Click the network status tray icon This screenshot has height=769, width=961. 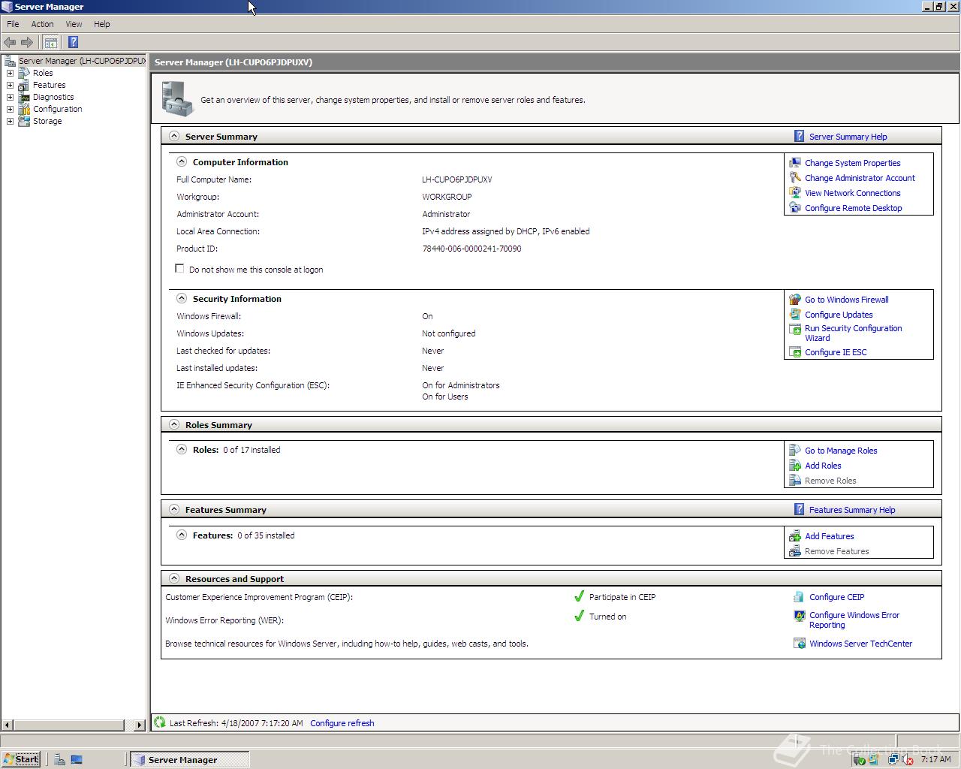[893, 759]
